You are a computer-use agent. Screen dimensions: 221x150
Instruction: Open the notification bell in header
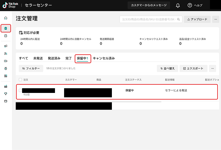click(x=178, y=6)
